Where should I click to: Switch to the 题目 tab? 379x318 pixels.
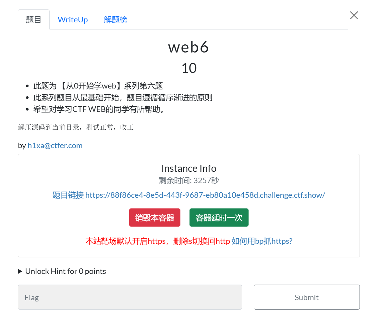[x=33, y=20]
